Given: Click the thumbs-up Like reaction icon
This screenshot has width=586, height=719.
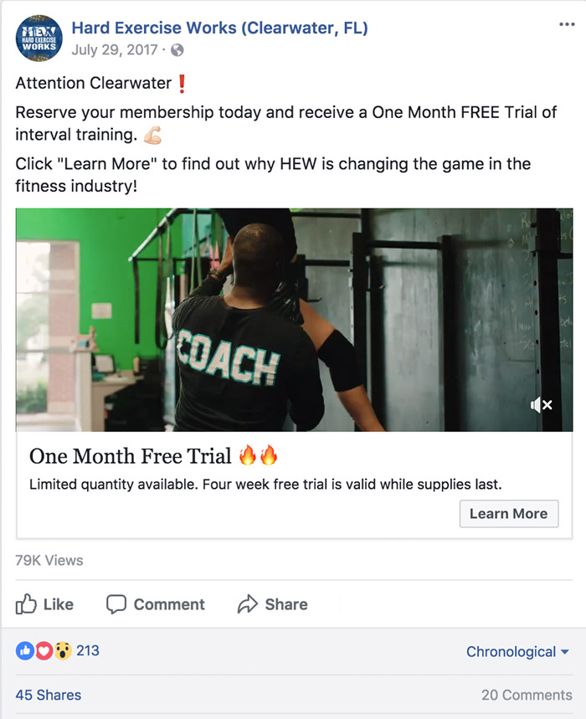Looking at the screenshot, I should [x=25, y=650].
